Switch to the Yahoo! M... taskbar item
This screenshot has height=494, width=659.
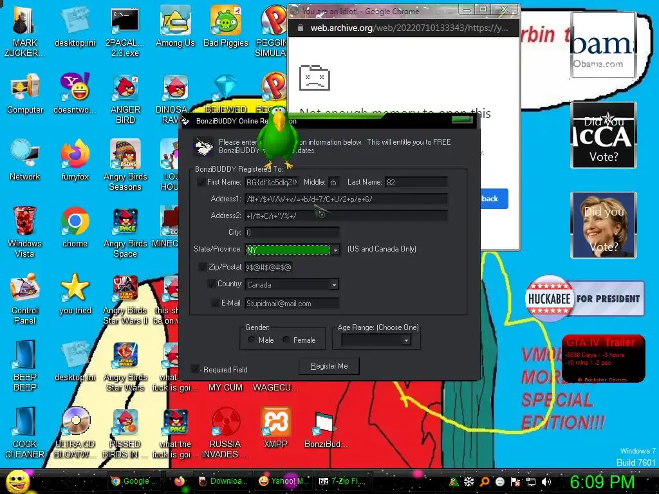point(284,481)
